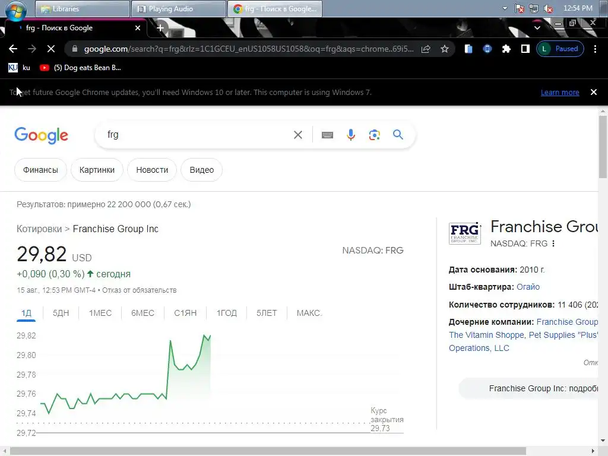Open the tab search dropdown arrow
This screenshot has height=456, width=608.
(537, 27)
